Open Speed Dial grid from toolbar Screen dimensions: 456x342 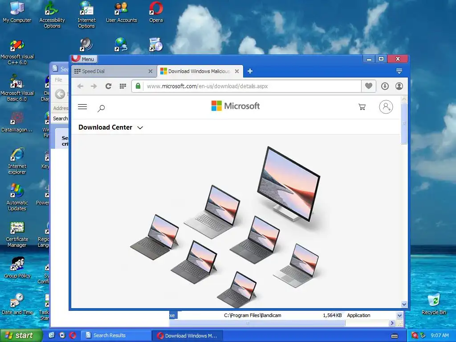[123, 86]
